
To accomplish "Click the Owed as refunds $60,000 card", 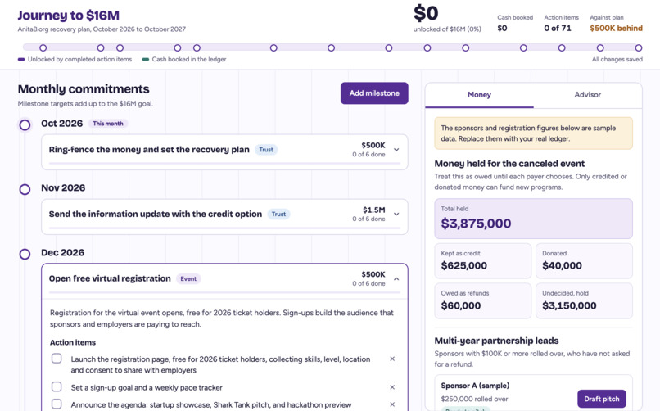I will [x=483, y=300].
